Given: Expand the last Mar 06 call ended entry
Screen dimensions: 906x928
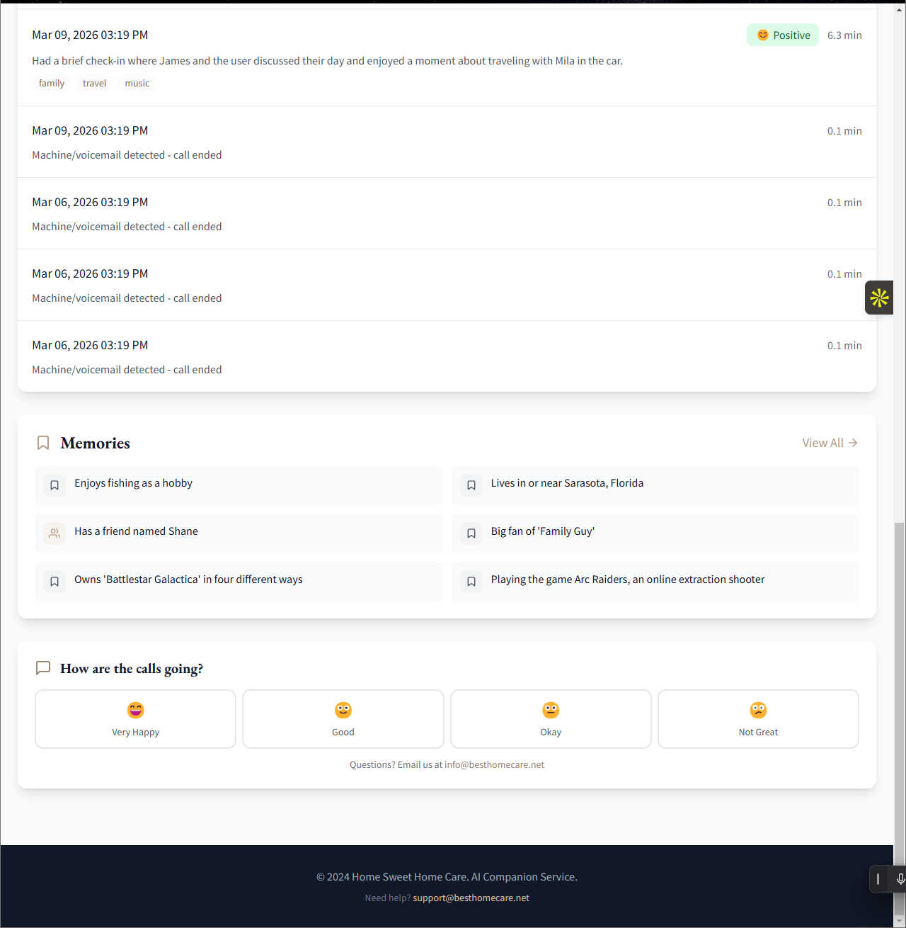Looking at the screenshot, I should click(x=447, y=356).
